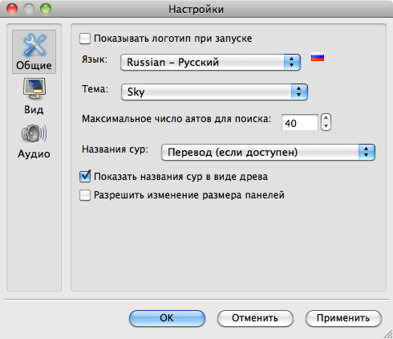The width and height of the screenshot is (393, 339).
Task: Click the red close window button
Action: coord(12,9)
